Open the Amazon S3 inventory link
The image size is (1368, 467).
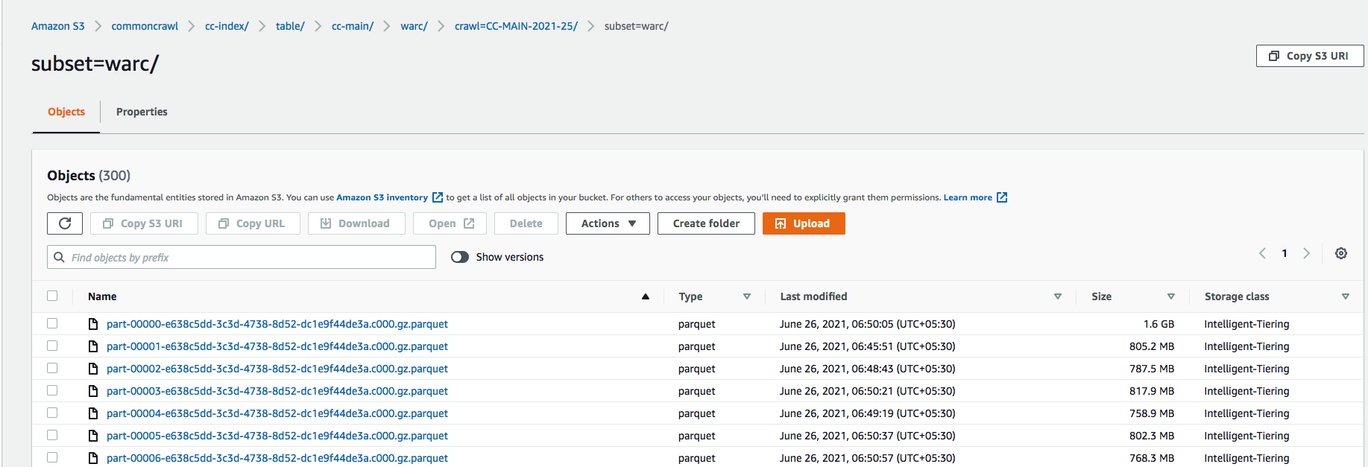[382, 197]
